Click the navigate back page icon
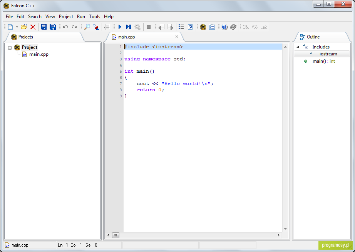 161,27
